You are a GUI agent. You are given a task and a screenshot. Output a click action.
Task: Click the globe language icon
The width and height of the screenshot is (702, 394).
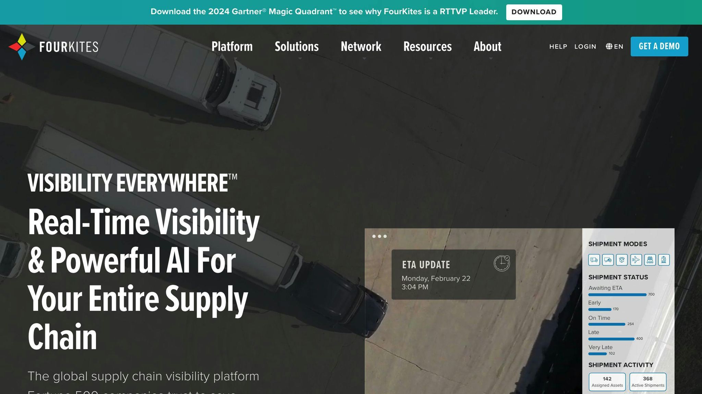tap(609, 47)
